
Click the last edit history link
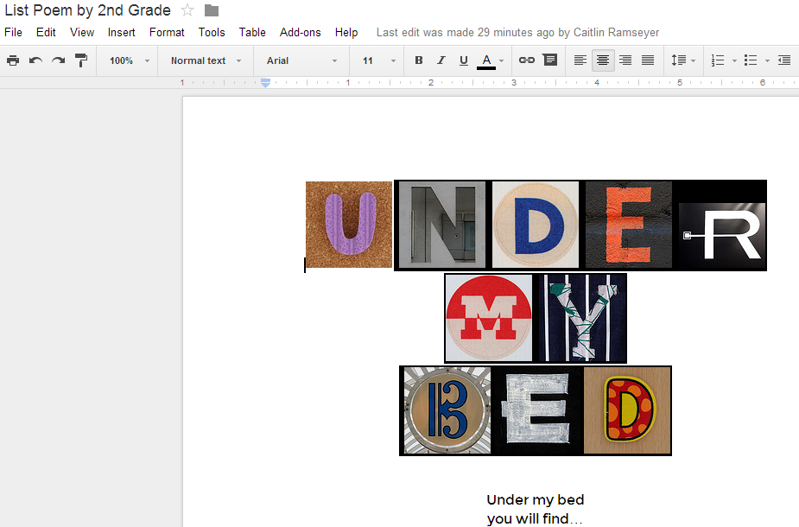click(517, 32)
